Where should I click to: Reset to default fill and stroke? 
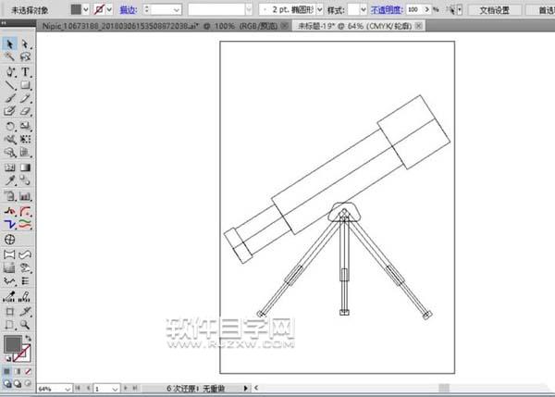click(x=7, y=359)
